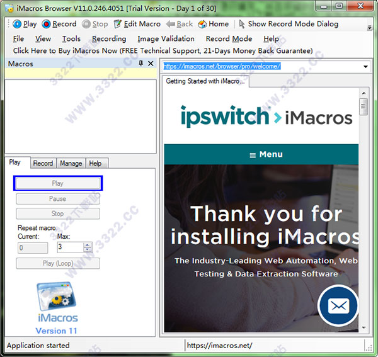Maximize the iMacros Browser window
The image size is (378, 357).
click(x=339, y=6)
